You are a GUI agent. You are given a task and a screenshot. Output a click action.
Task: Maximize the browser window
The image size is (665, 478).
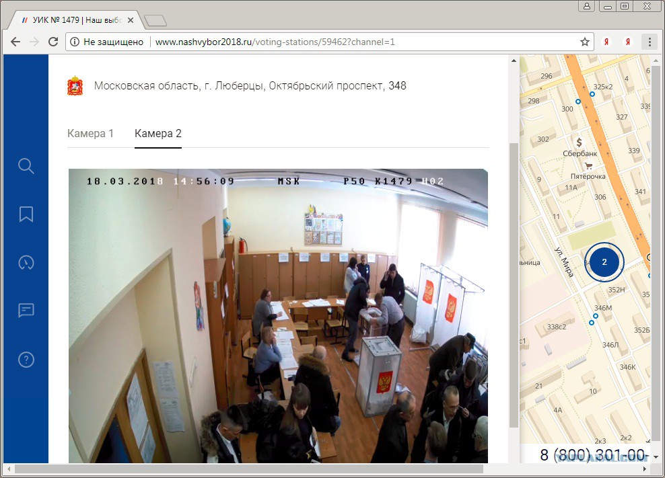pyautogui.click(x=625, y=6)
